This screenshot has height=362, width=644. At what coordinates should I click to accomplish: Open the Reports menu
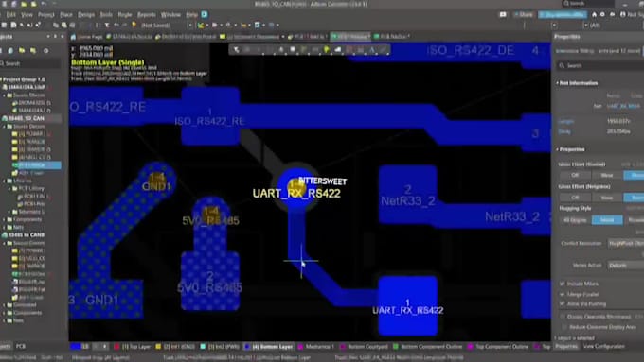point(146,15)
